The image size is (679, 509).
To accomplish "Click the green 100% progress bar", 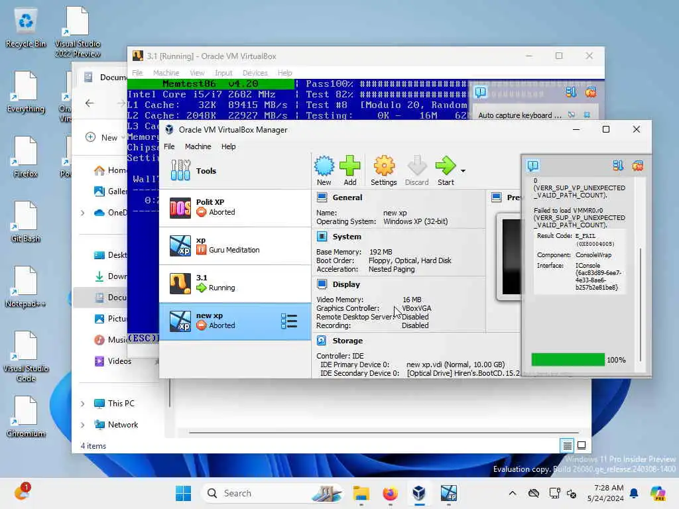I will click(x=568, y=360).
